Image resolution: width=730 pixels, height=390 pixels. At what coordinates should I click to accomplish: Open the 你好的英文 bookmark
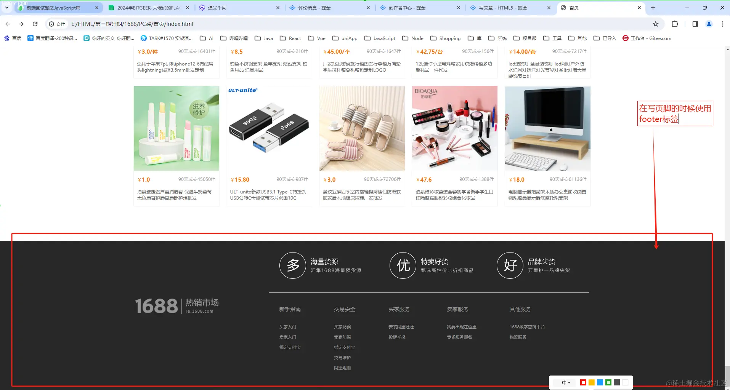point(109,38)
